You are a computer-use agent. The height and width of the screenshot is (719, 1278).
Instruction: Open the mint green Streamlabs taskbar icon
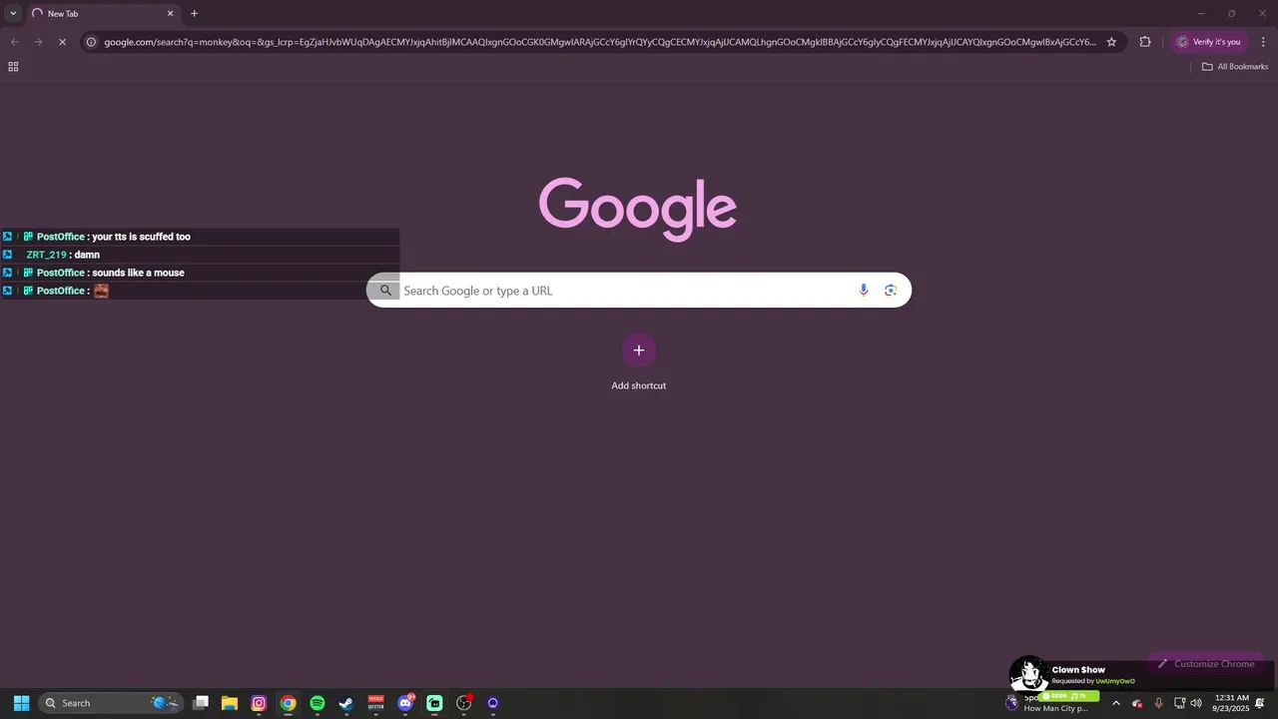[x=434, y=703]
